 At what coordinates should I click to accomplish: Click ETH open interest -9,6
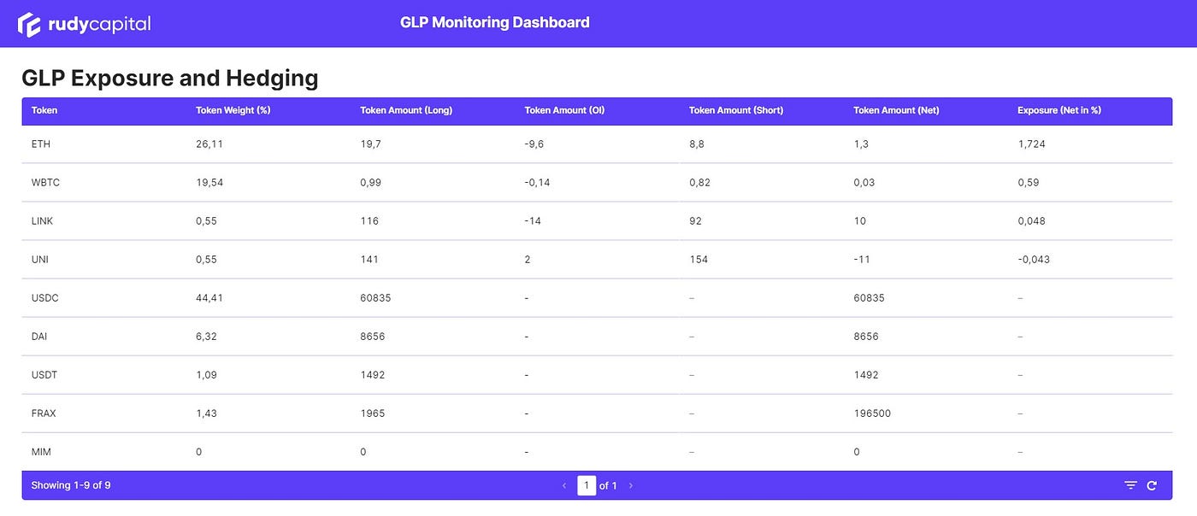pos(534,144)
